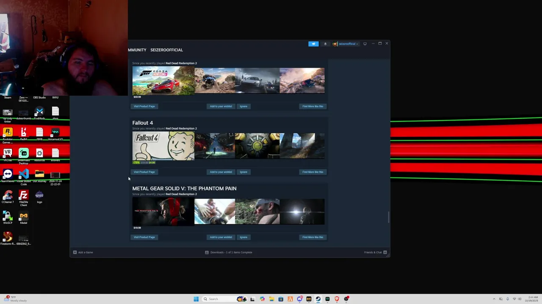Open the Voicemod V3 desktop shortcut

pyautogui.click(x=55, y=135)
